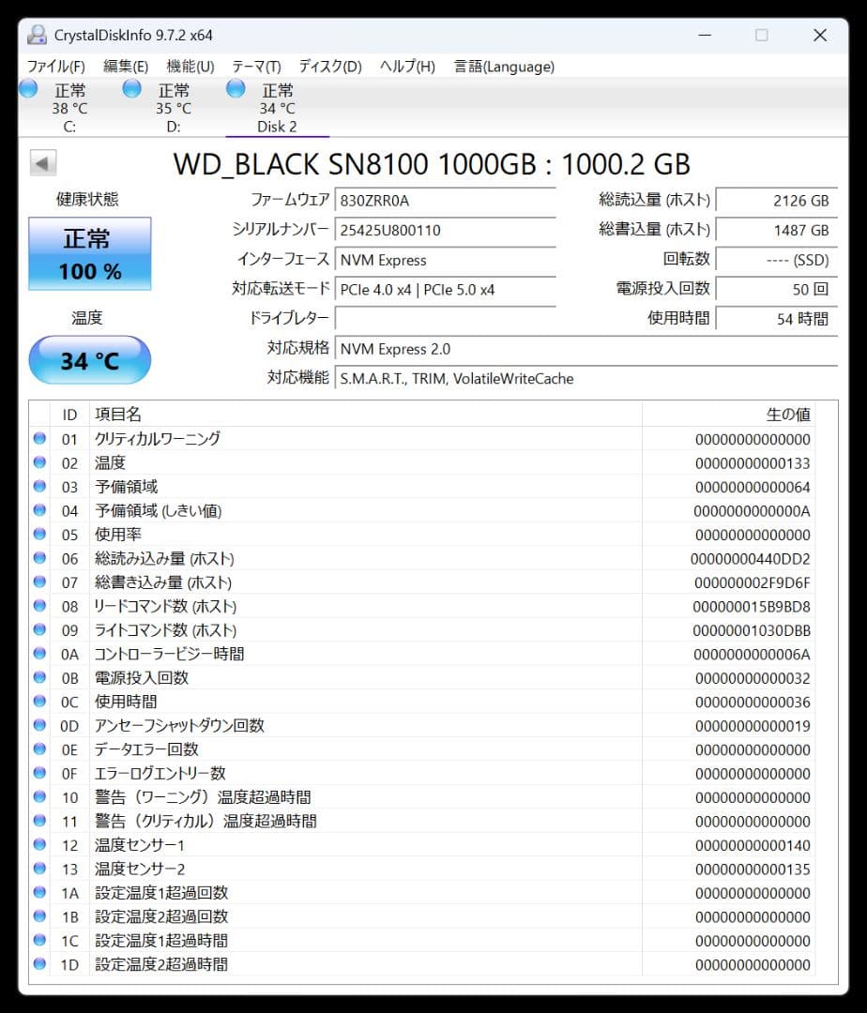867x1013 pixels.
Task: Toggle the indicator for データエラー回数
Action: [38, 749]
